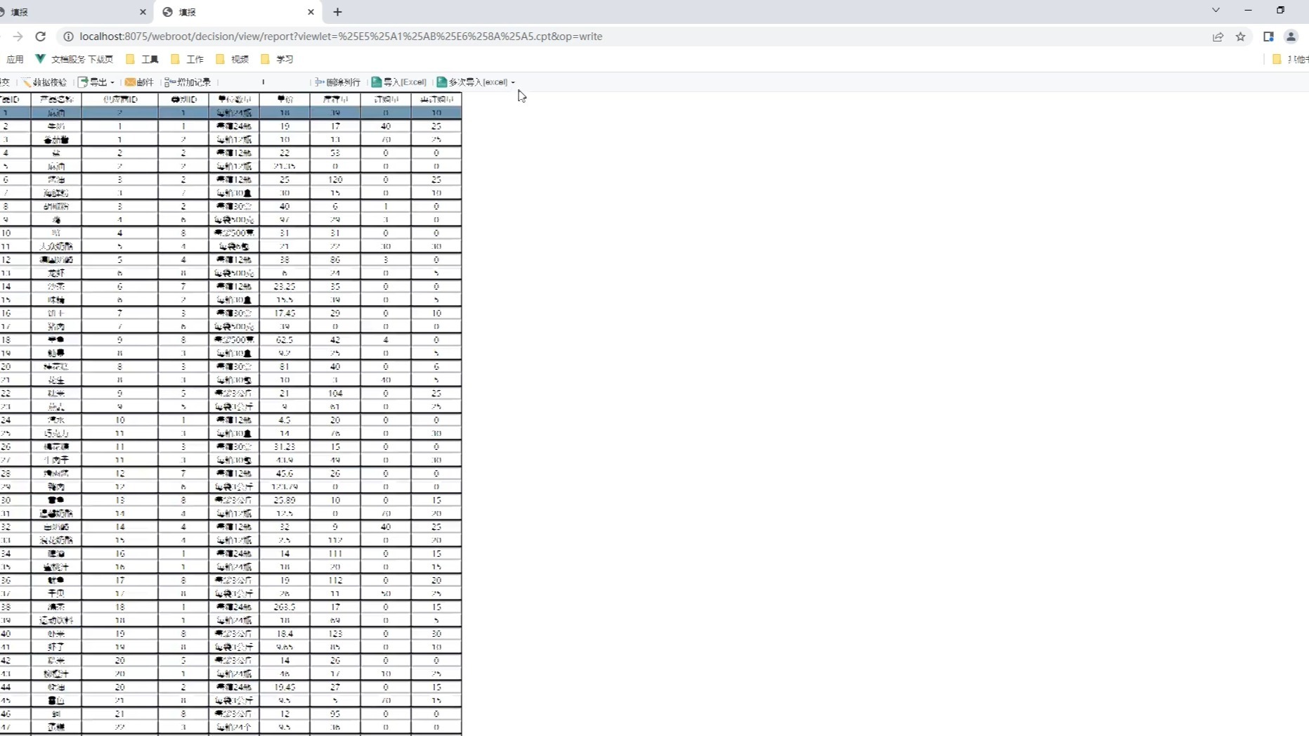Click the 邮件 mail envelope icon
The width and height of the screenshot is (1309, 736).
click(x=130, y=82)
